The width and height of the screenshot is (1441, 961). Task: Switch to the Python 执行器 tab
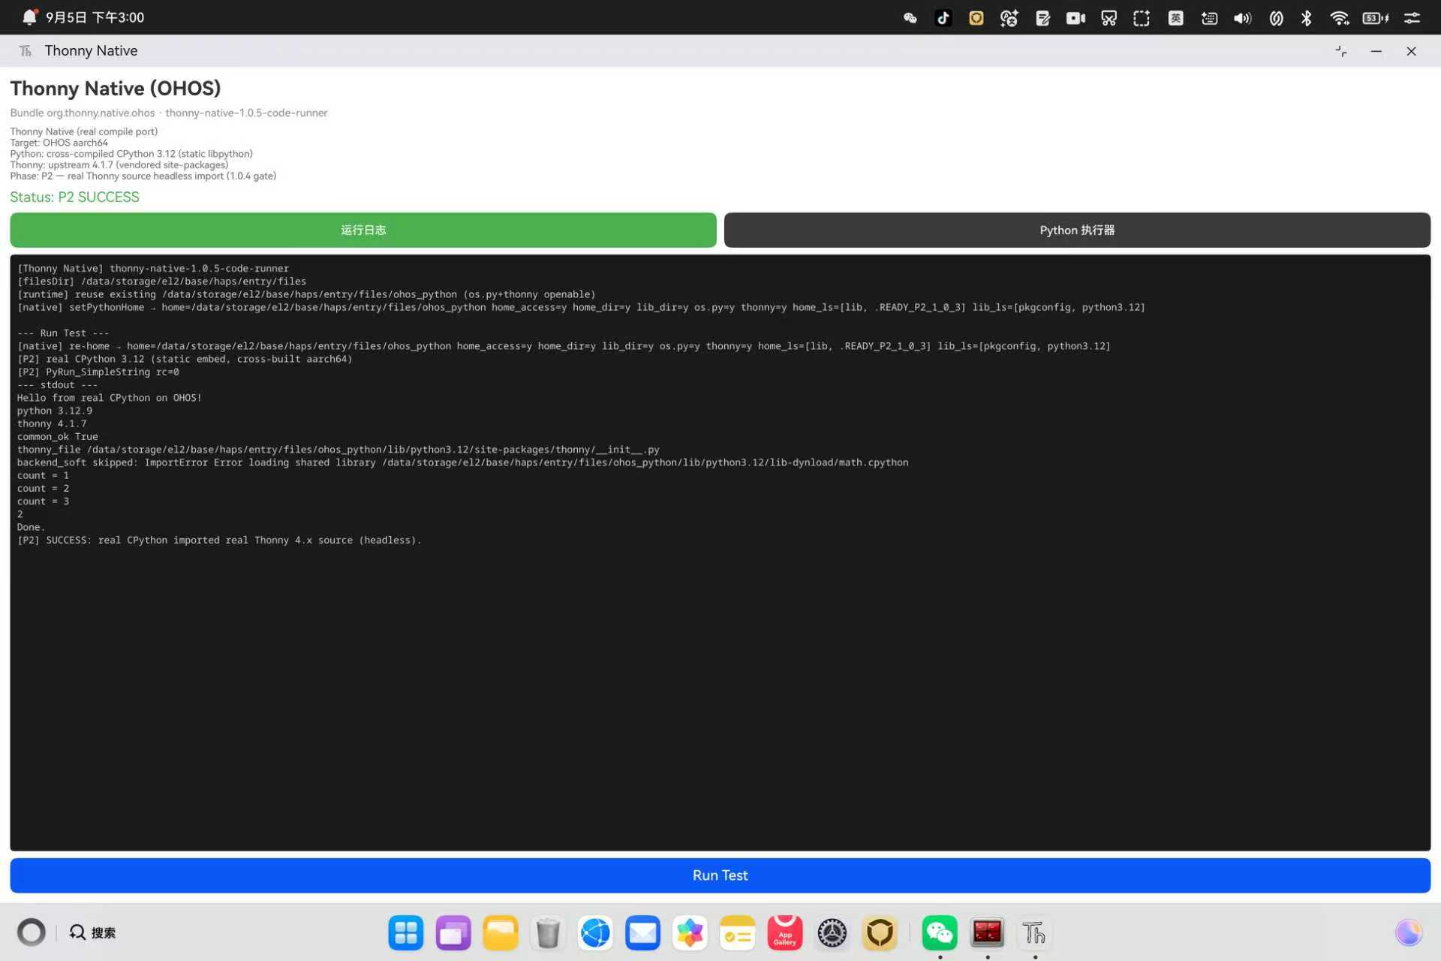(x=1077, y=230)
